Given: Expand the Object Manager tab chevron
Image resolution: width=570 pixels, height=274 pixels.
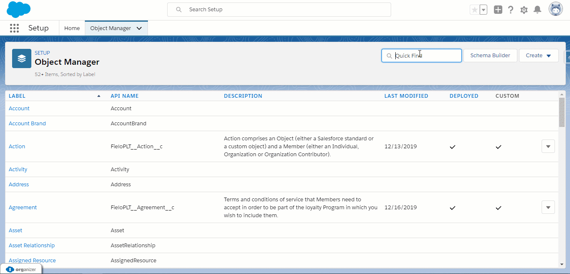Looking at the screenshot, I should click(x=139, y=28).
